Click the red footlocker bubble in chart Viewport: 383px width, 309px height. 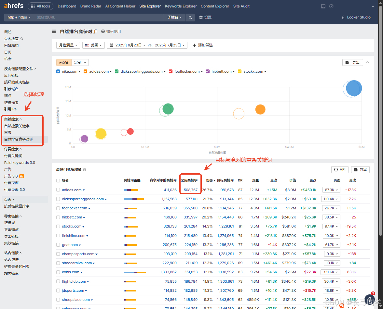coord(130,131)
